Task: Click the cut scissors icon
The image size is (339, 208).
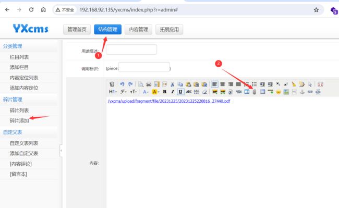Action: (x=172, y=84)
